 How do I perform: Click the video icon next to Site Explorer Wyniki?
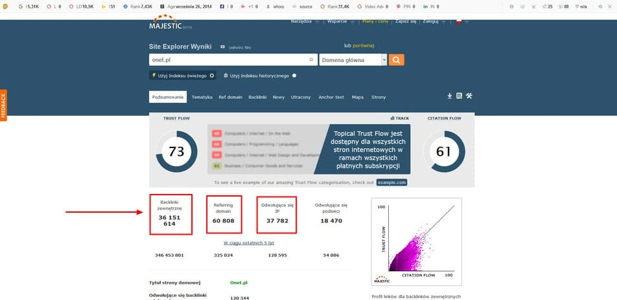(x=222, y=47)
